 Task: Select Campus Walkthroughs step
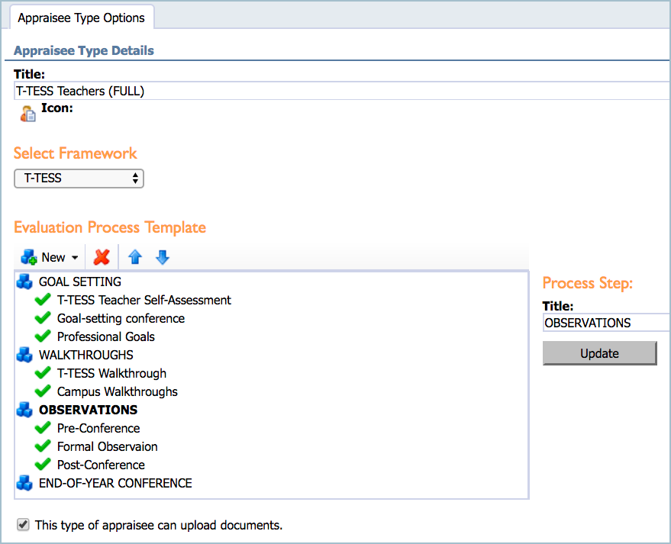pos(118,391)
